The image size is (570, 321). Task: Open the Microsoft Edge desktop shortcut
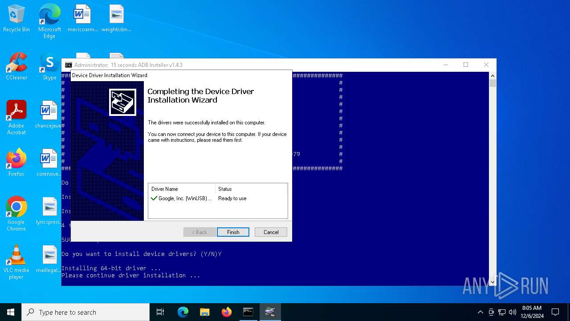tap(49, 21)
